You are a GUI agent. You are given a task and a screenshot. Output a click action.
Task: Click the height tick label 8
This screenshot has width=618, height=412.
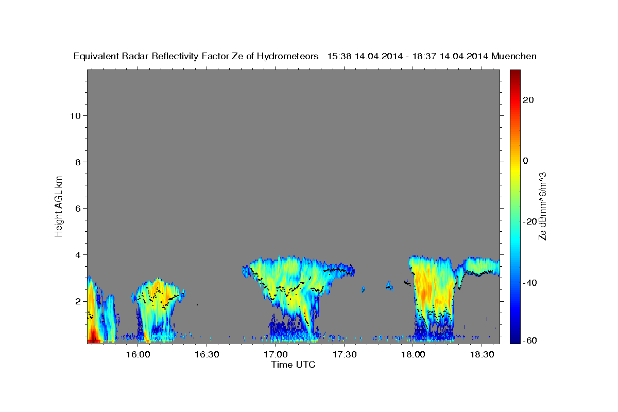click(x=78, y=162)
